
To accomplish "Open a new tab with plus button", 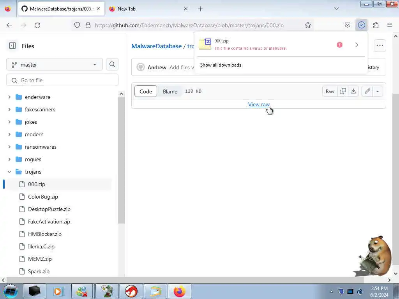I will click(x=200, y=9).
